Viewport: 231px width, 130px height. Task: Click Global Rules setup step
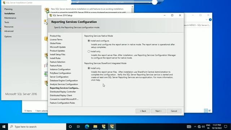point(55,43)
